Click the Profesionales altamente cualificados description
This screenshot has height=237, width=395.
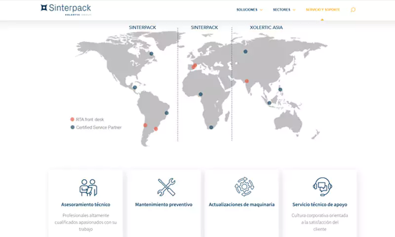click(85, 222)
